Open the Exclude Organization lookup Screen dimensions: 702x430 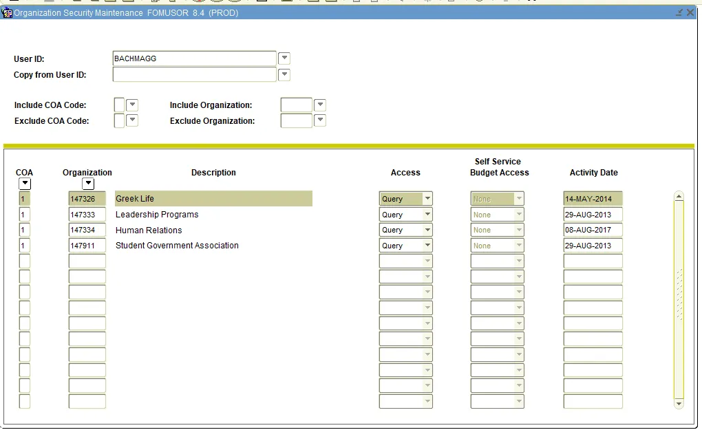[319, 120]
